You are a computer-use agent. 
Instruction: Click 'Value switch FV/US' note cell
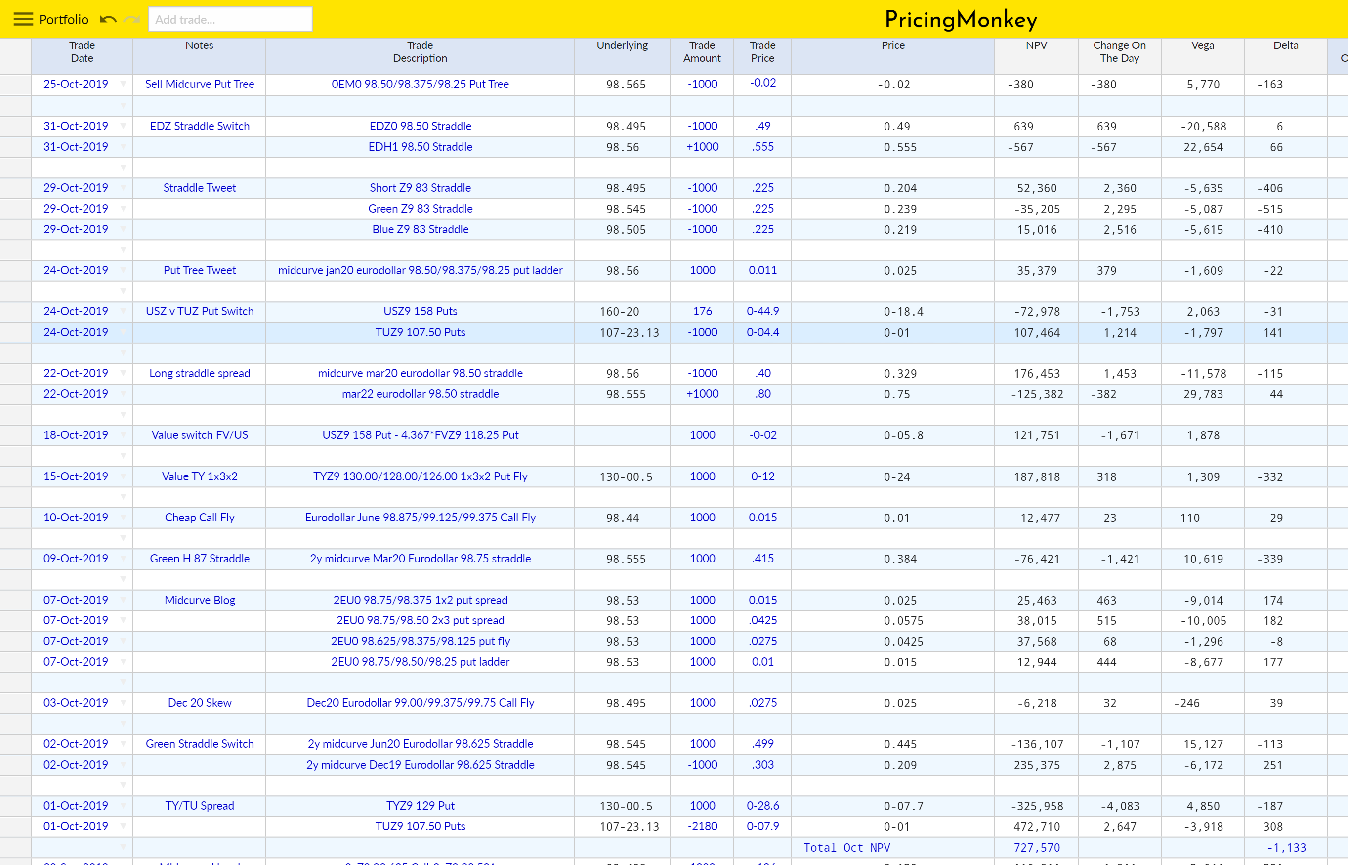point(199,435)
